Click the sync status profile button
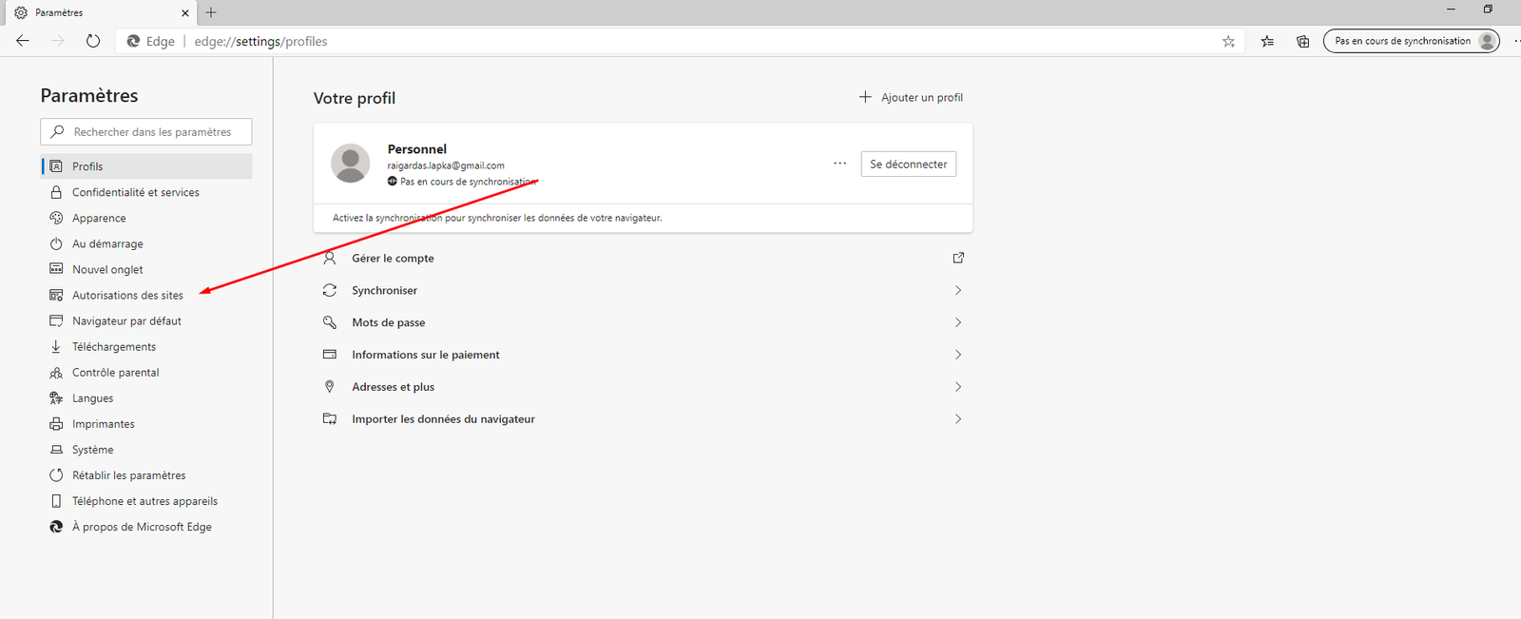The width and height of the screenshot is (1521, 619). click(x=1411, y=41)
